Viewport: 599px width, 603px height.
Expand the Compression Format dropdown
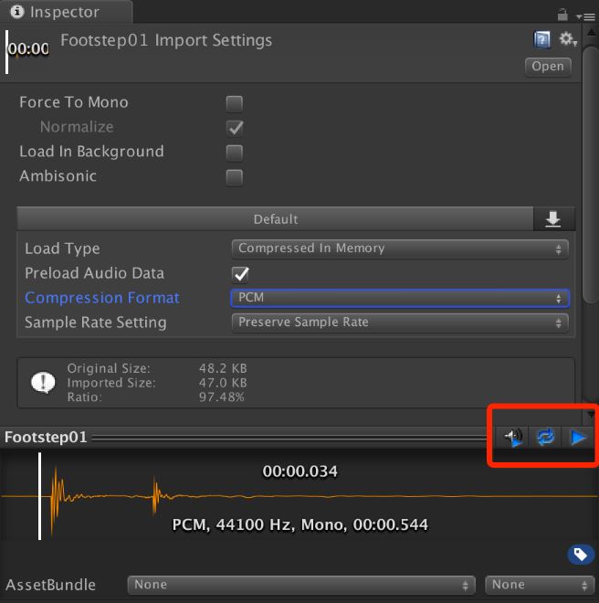(400, 298)
